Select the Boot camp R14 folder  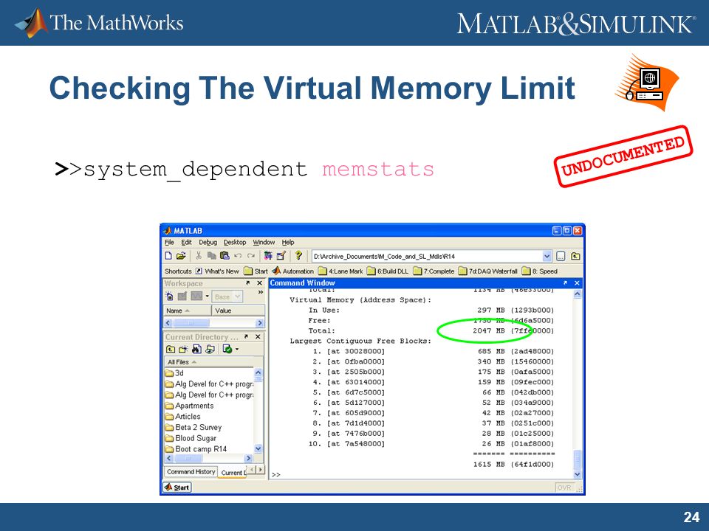[196, 449]
